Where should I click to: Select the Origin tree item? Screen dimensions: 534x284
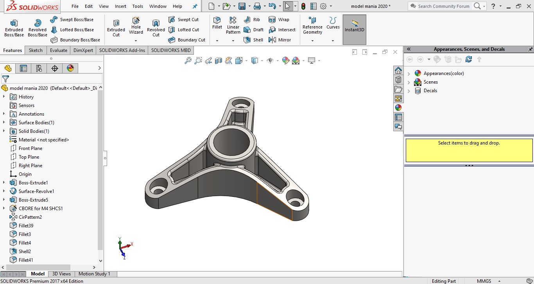coord(25,174)
